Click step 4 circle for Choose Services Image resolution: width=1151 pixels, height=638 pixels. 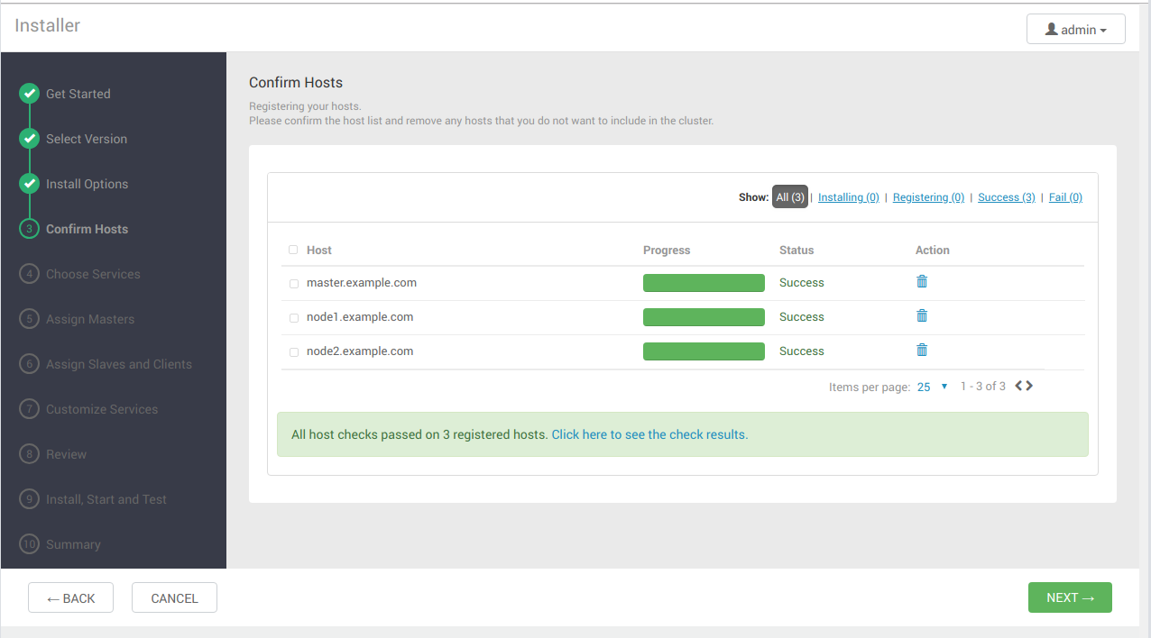click(x=29, y=274)
